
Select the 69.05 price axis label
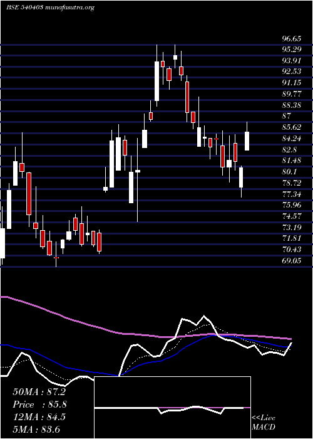pos(292,261)
